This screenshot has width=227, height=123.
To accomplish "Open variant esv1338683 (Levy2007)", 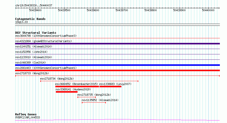I will (115, 84).
